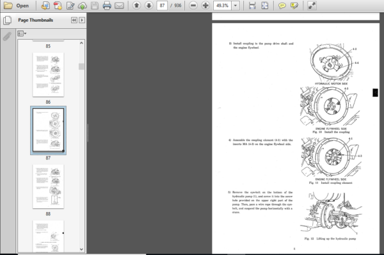
Task: Click Fig. 12 Lifting up hydraulic pump caption
Action: (330, 238)
